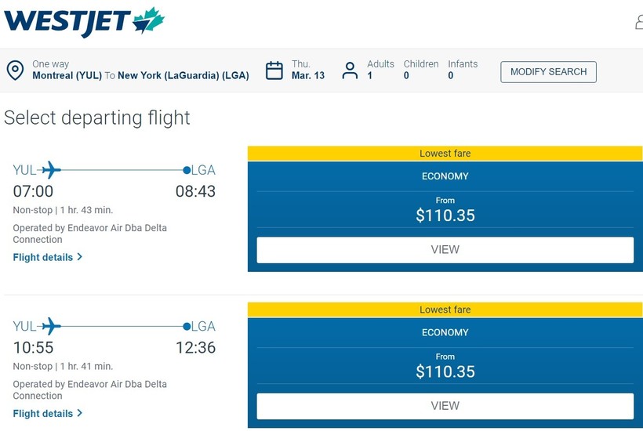Screen dimensions: 643x431
Task: Open Flight details for the 10:55 flight
Action: [43, 413]
